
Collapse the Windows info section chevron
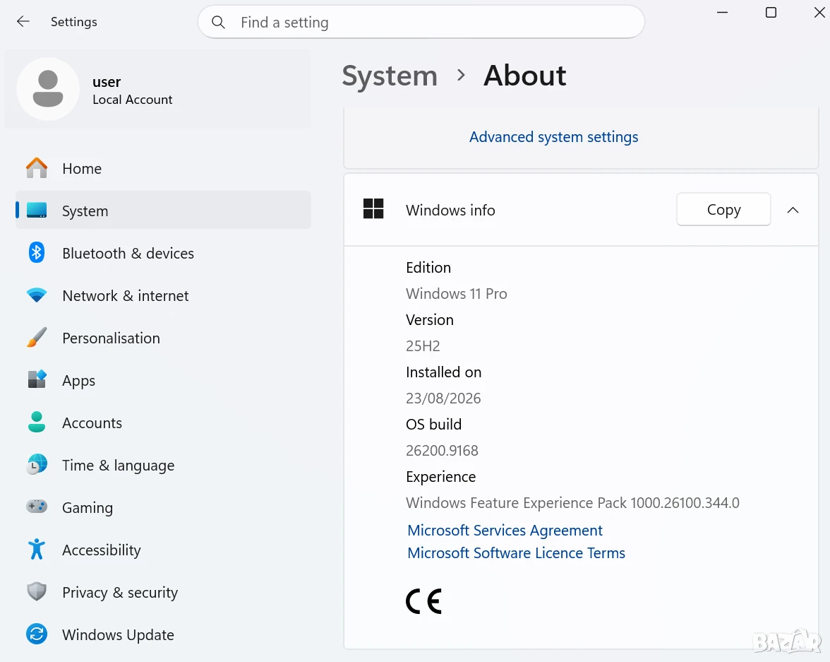click(793, 210)
